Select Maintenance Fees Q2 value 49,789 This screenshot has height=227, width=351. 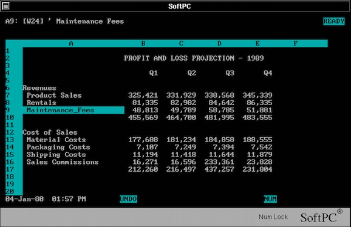coord(183,110)
